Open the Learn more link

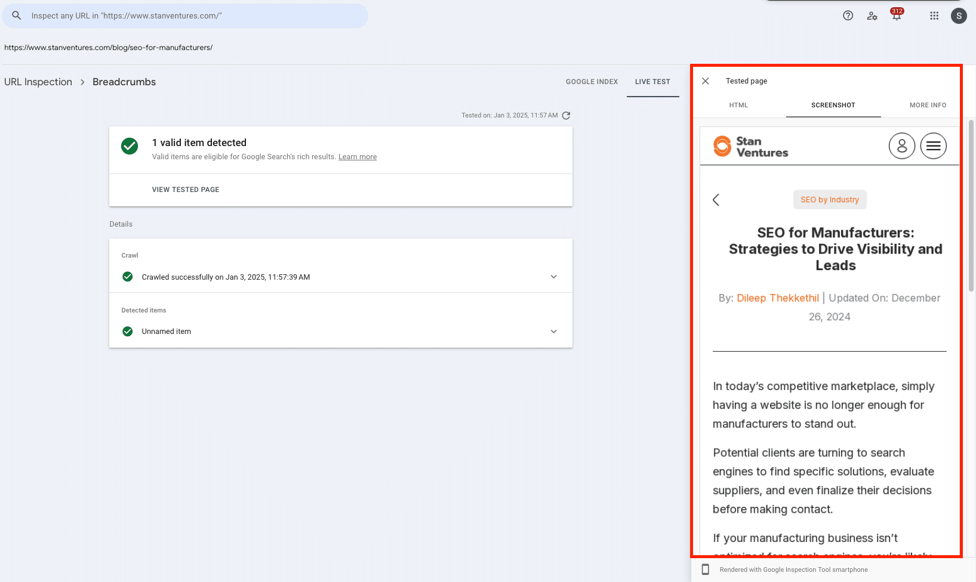357,157
